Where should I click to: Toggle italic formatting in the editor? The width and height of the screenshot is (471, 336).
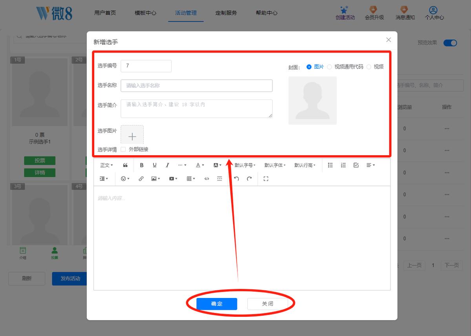pyautogui.click(x=168, y=165)
